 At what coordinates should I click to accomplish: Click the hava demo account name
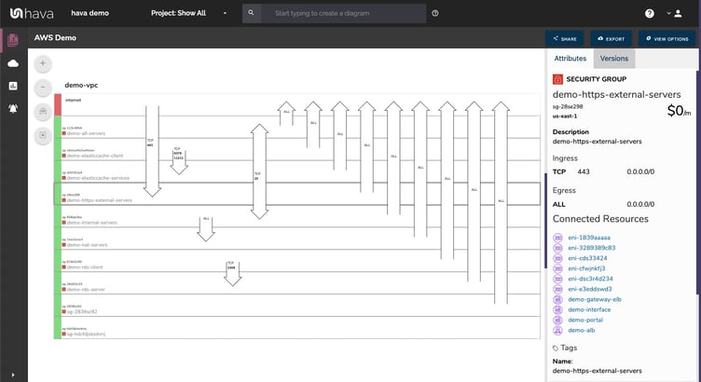[89, 13]
